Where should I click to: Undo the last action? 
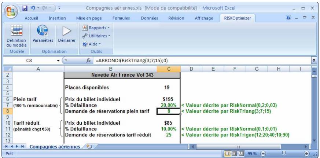click(x=33, y=8)
